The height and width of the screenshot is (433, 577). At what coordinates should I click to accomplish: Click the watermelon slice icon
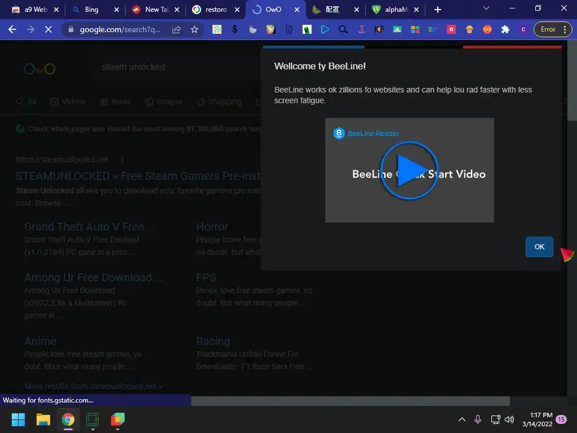[x=567, y=254]
